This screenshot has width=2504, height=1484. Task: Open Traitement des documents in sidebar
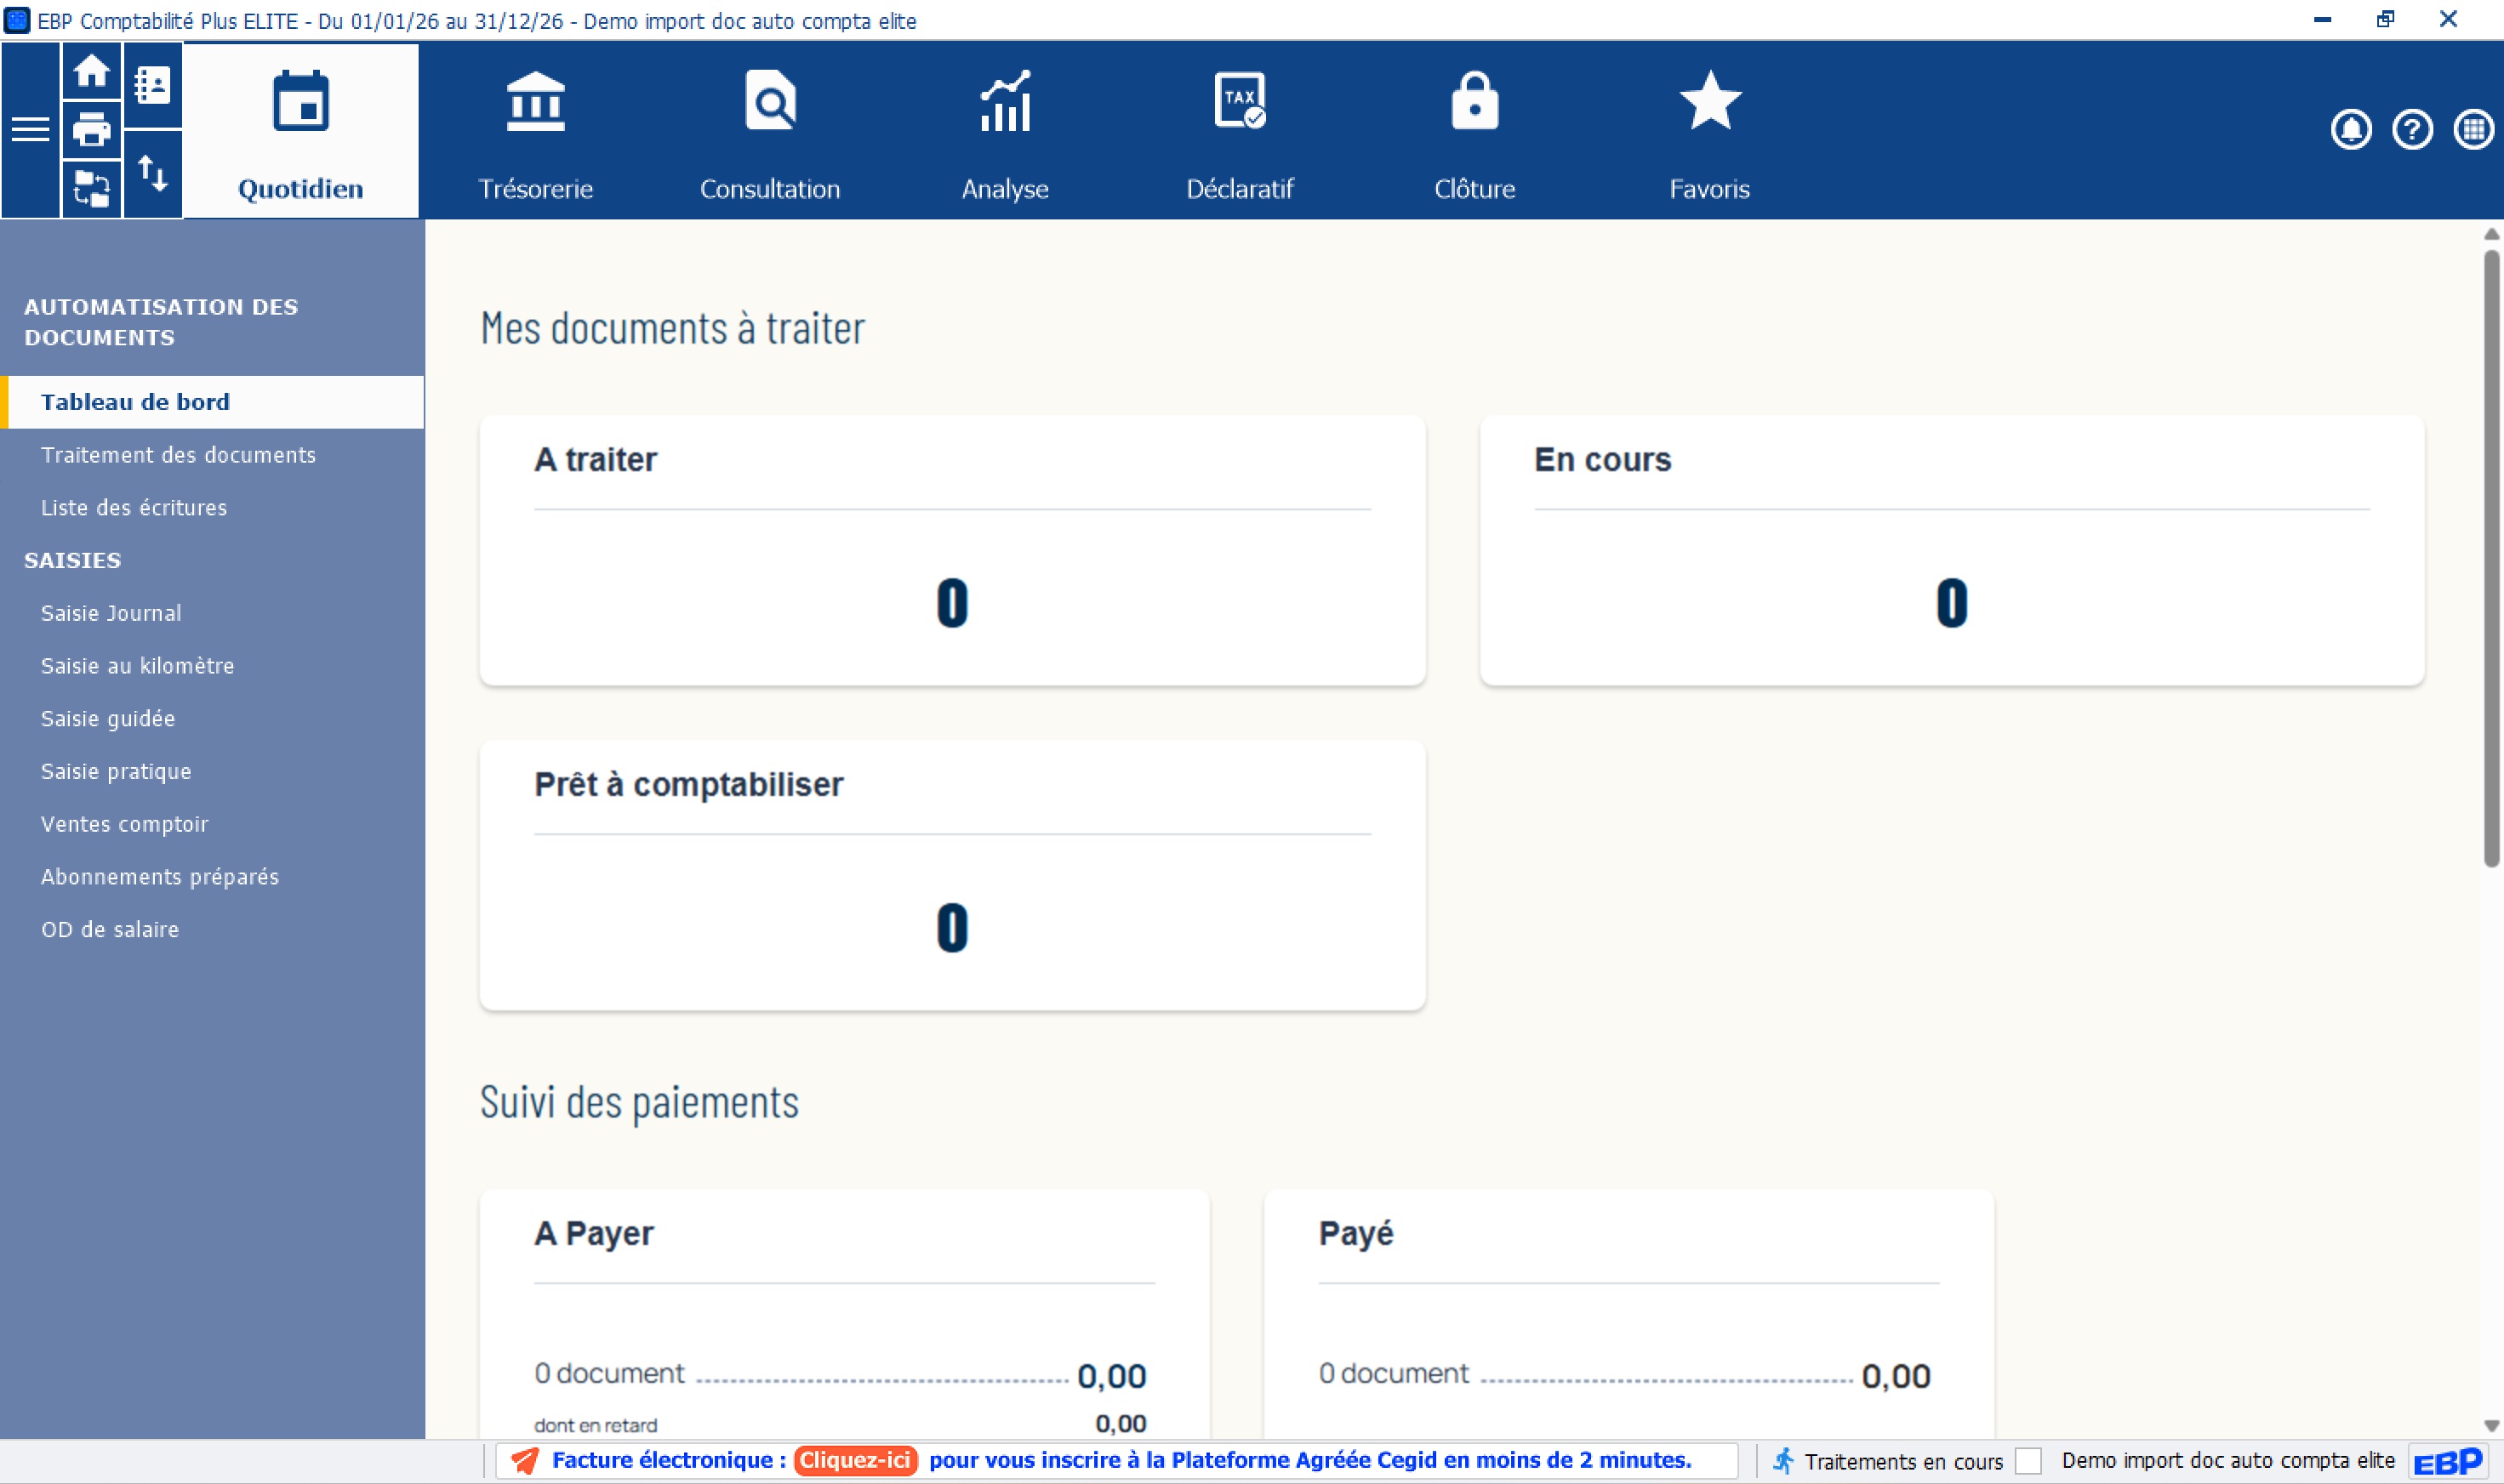coord(178,455)
